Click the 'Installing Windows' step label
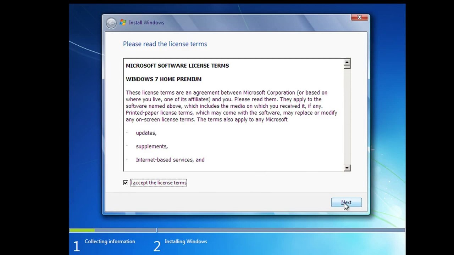The height and width of the screenshot is (255, 454). [x=186, y=242]
